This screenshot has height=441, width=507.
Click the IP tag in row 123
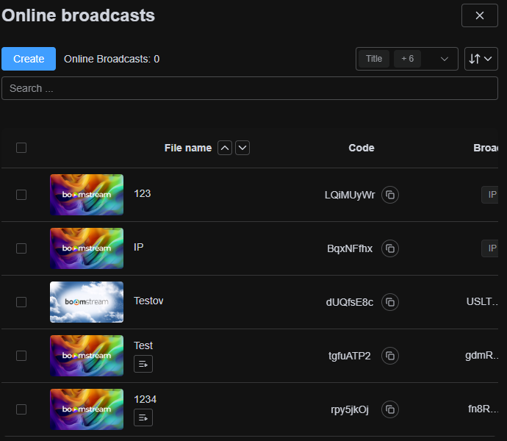click(490, 195)
